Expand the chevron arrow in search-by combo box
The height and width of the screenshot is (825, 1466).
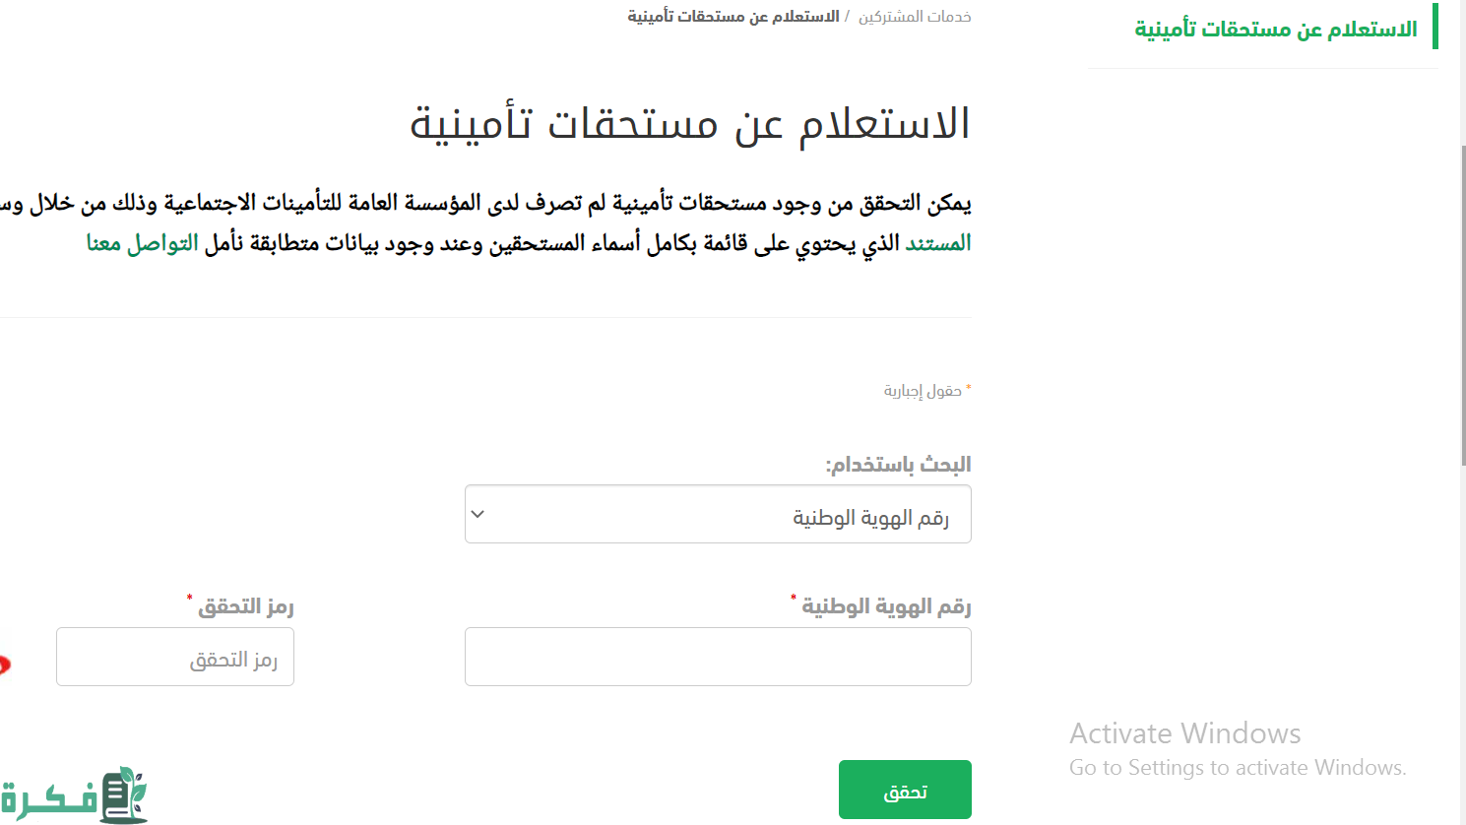pos(478,514)
